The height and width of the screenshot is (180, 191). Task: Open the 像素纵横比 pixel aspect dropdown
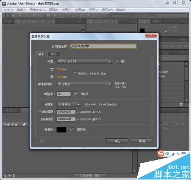84,84
